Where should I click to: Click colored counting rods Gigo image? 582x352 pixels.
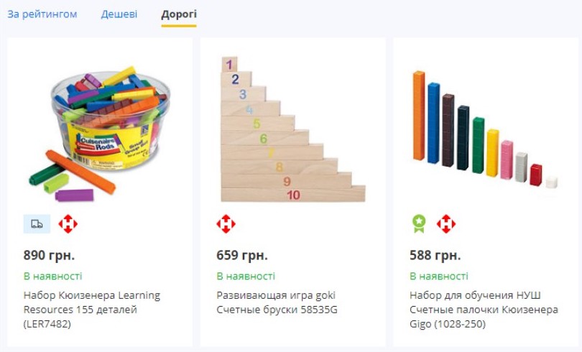[485, 129]
